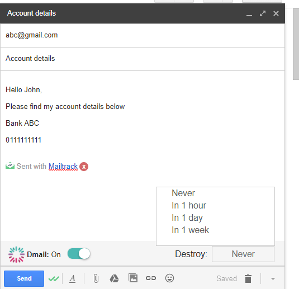Click the line Hello John in the body
299x289 pixels.
pyautogui.click(x=23, y=90)
